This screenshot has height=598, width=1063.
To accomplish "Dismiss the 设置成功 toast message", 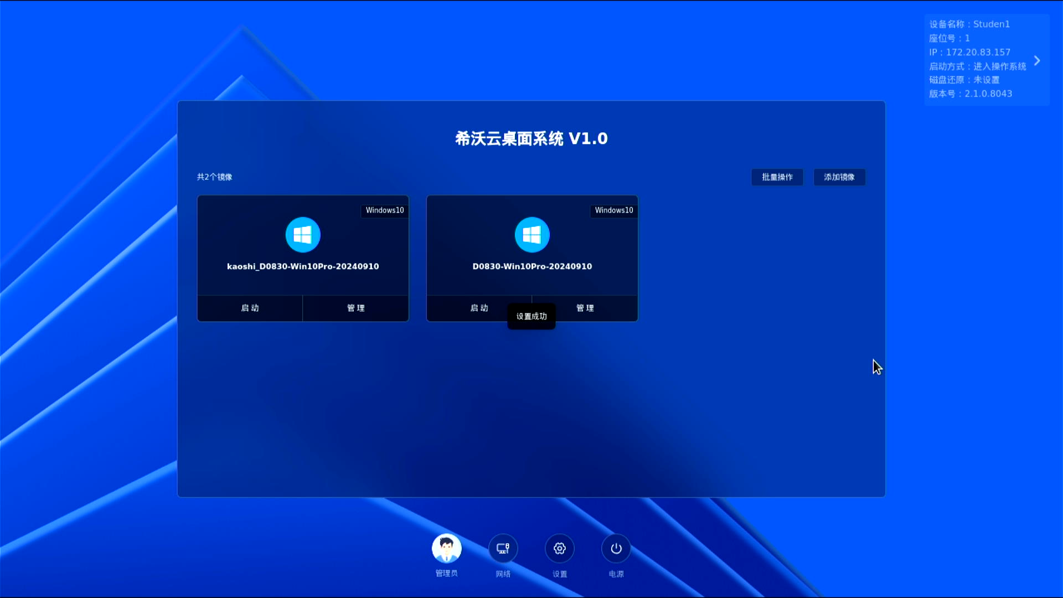I will pos(531,316).
